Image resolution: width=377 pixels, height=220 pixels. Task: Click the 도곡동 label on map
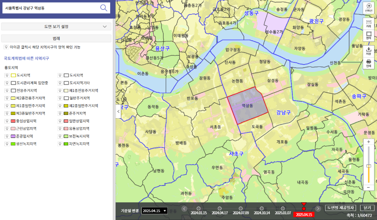coord(257,126)
